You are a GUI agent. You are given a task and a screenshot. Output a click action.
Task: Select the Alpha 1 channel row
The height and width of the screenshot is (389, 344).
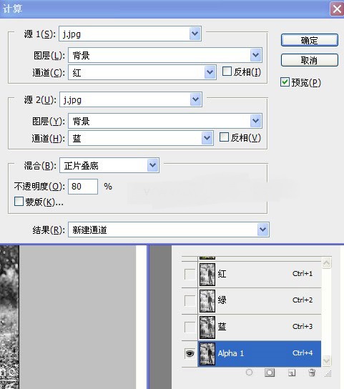[x=251, y=353]
